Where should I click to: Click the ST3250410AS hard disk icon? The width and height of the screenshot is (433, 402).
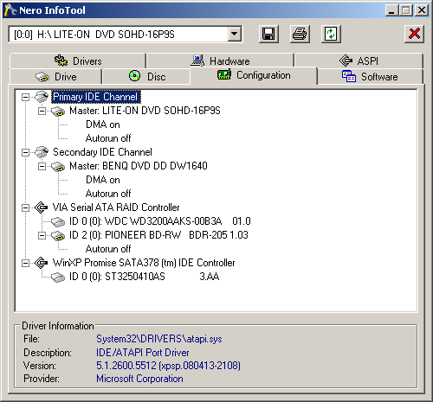tap(58, 277)
